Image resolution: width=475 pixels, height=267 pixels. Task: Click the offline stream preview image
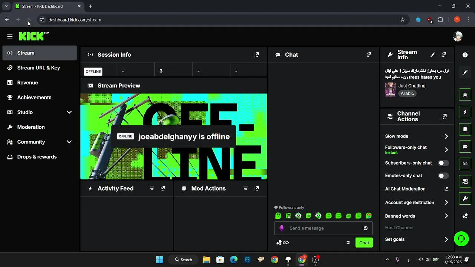click(x=174, y=136)
